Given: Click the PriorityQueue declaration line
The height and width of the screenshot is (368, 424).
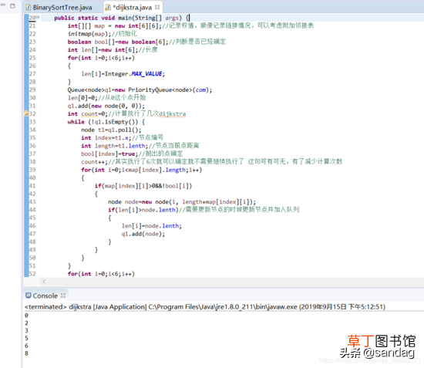Looking at the screenshot, I should (x=140, y=89).
